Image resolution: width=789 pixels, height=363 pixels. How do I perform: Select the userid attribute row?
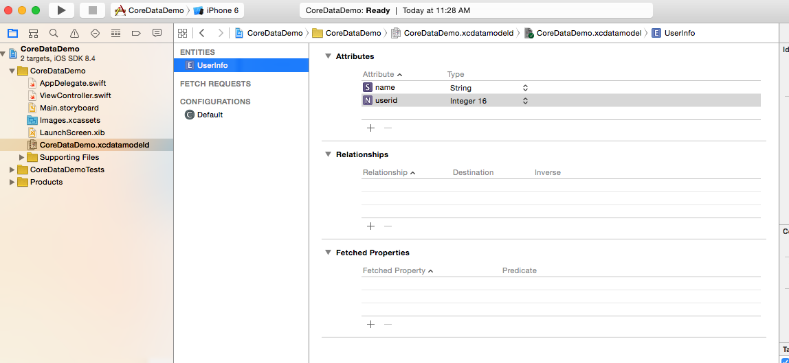tap(561, 101)
